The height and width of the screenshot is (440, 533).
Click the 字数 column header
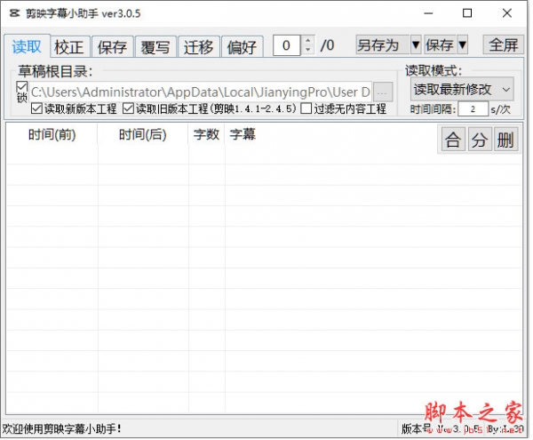click(207, 135)
